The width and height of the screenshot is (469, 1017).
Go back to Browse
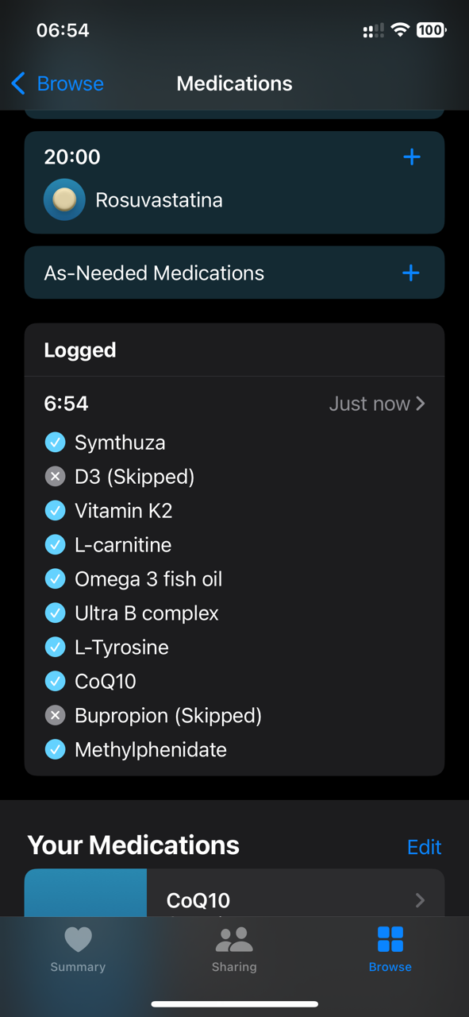(x=57, y=83)
